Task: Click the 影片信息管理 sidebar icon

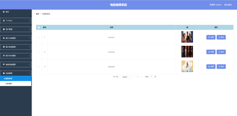Action: (4, 47)
